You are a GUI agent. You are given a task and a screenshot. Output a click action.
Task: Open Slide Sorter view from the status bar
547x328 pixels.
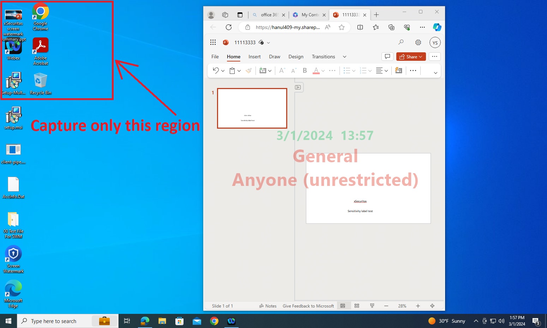pos(357,306)
